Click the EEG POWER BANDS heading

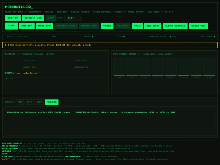click(143, 54)
